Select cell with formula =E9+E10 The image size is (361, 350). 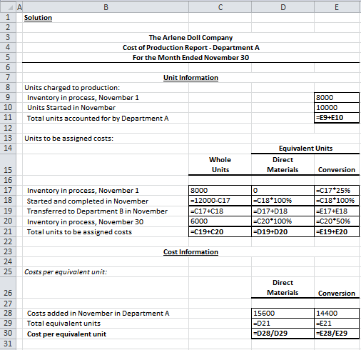[337, 118]
